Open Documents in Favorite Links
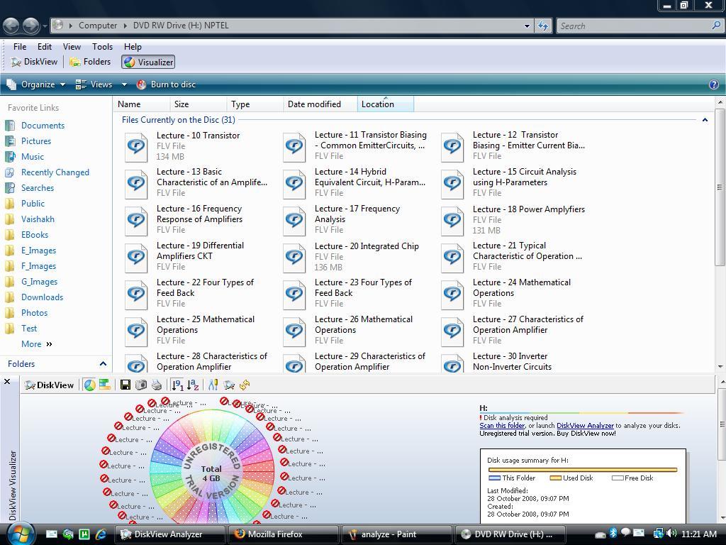This screenshot has width=726, height=545. click(x=43, y=126)
